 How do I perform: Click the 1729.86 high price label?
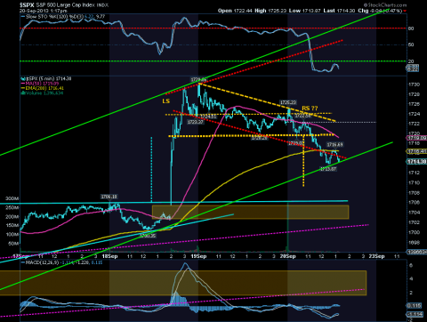pyautogui.click(x=198, y=79)
